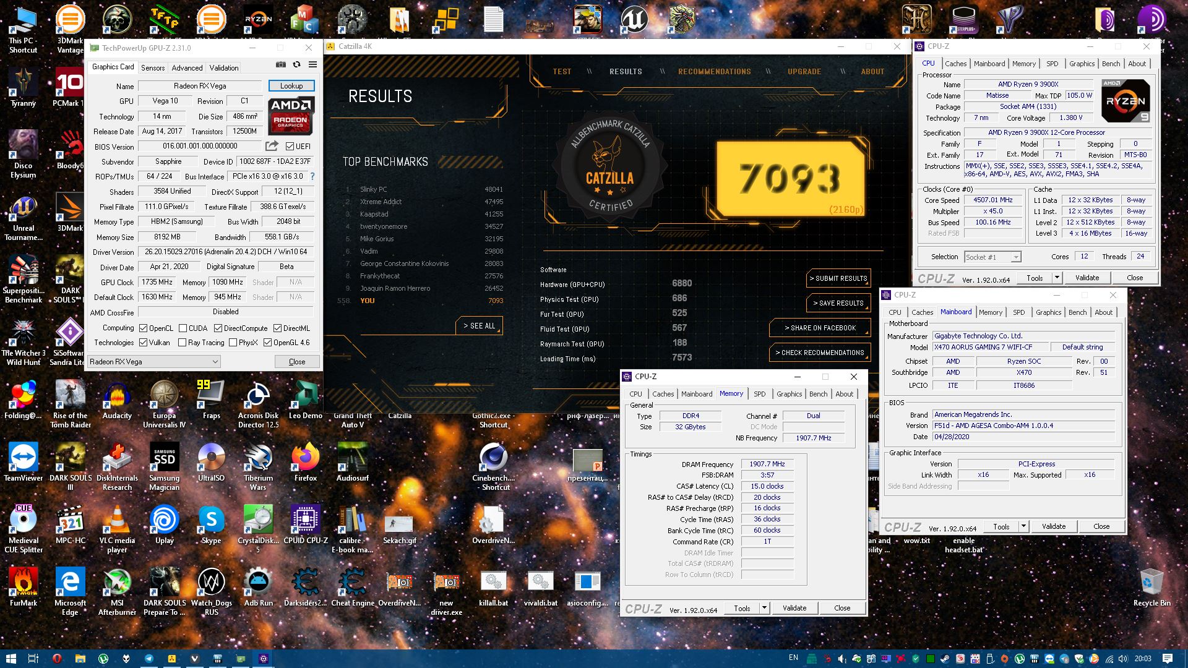
Task: Open Audacity desktop icon
Action: (x=117, y=401)
